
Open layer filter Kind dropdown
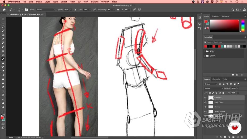point(210,84)
